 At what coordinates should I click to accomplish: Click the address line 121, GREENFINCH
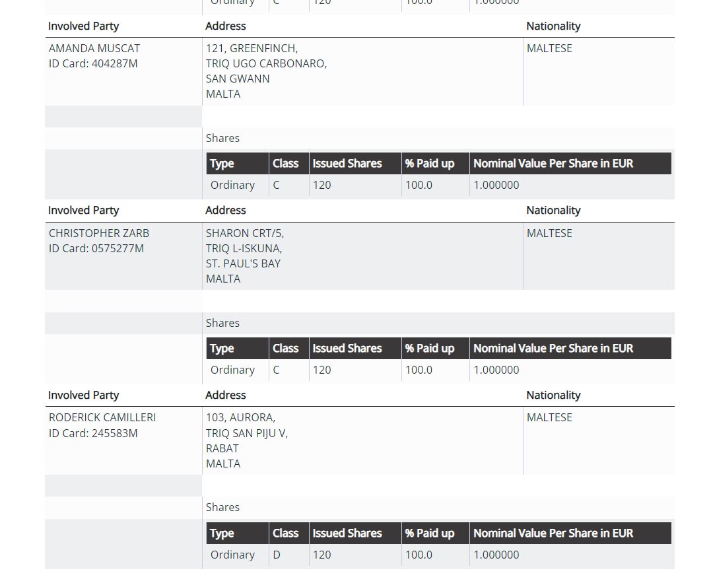click(x=252, y=48)
